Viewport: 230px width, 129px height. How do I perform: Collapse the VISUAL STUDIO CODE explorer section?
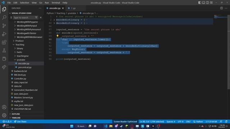coord(22,13)
